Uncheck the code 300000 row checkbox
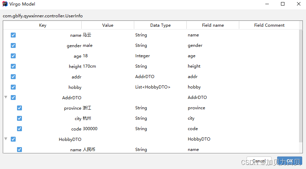The image size is (306, 169). pos(19,129)
